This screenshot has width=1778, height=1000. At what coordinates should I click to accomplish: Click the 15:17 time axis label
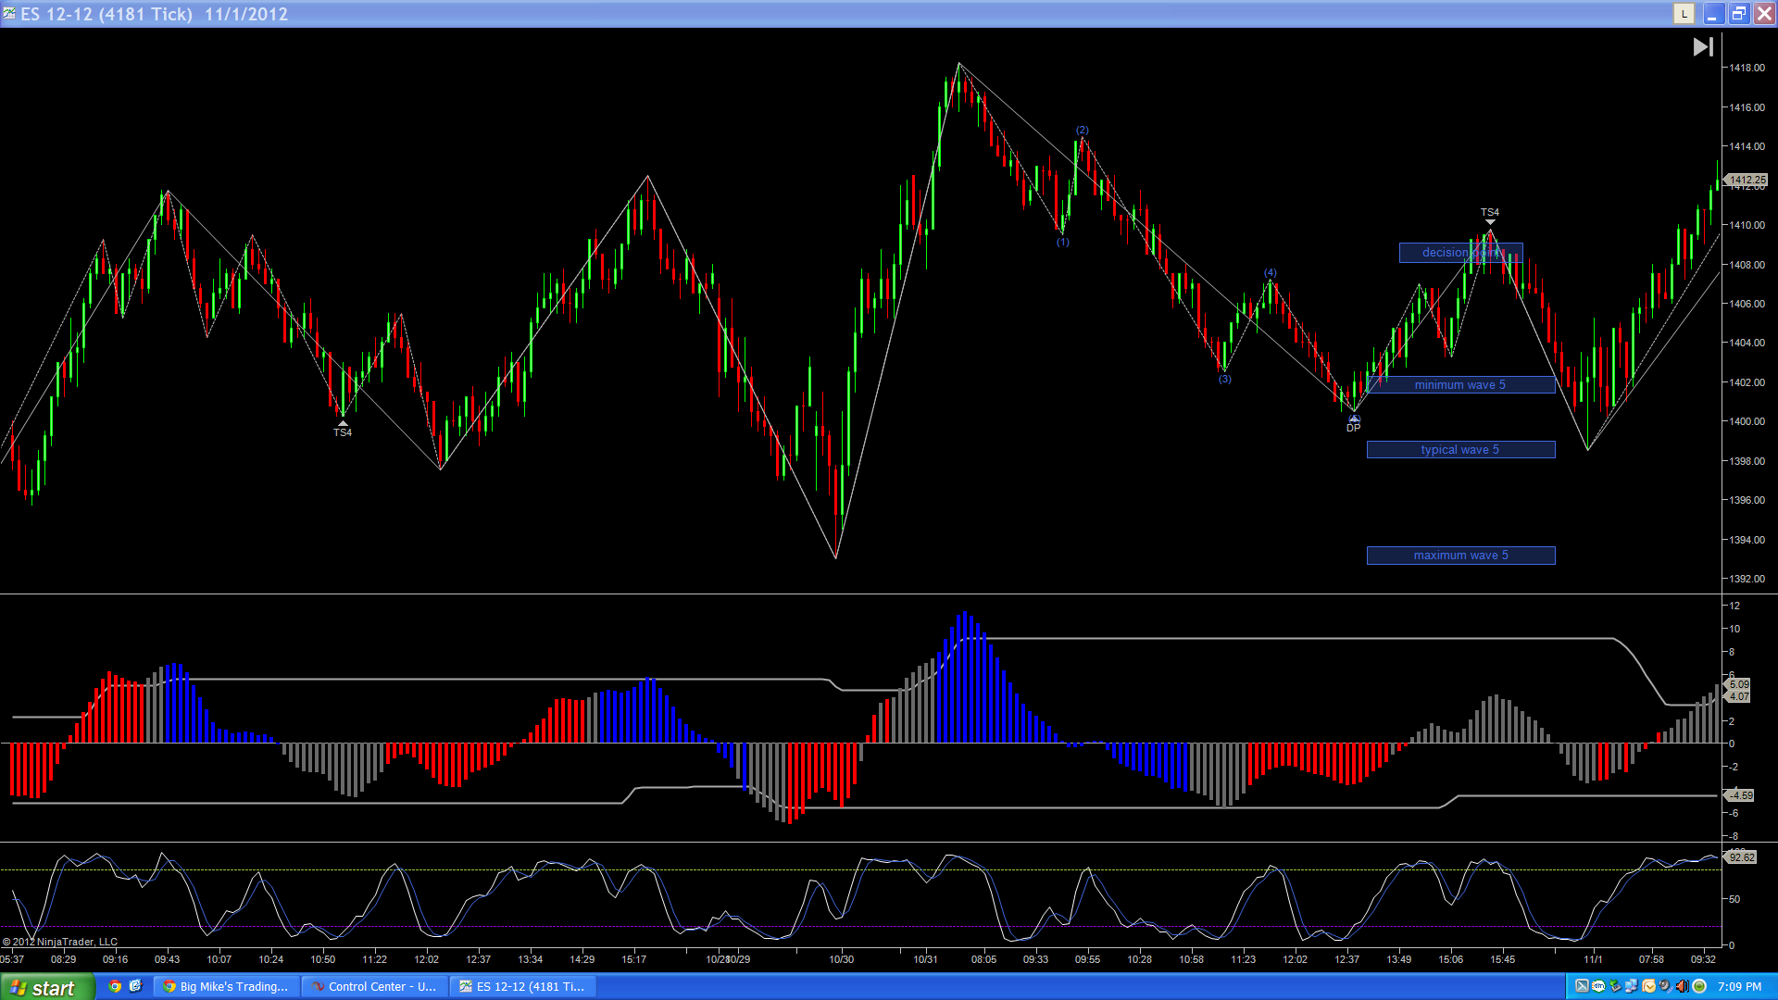click(634, 959)
